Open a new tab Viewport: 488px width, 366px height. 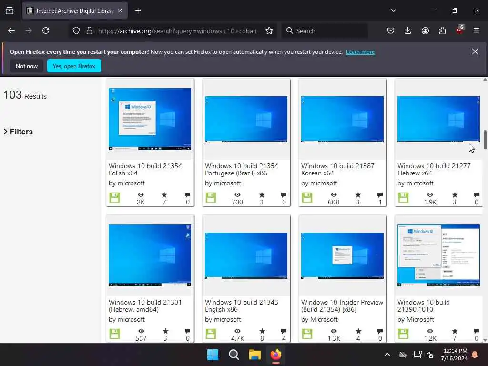138,11
